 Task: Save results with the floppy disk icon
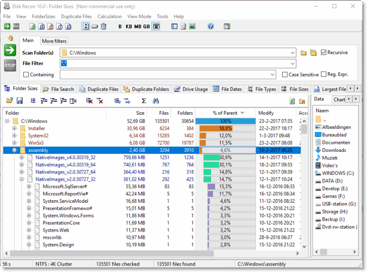click(x=19, y=101)
